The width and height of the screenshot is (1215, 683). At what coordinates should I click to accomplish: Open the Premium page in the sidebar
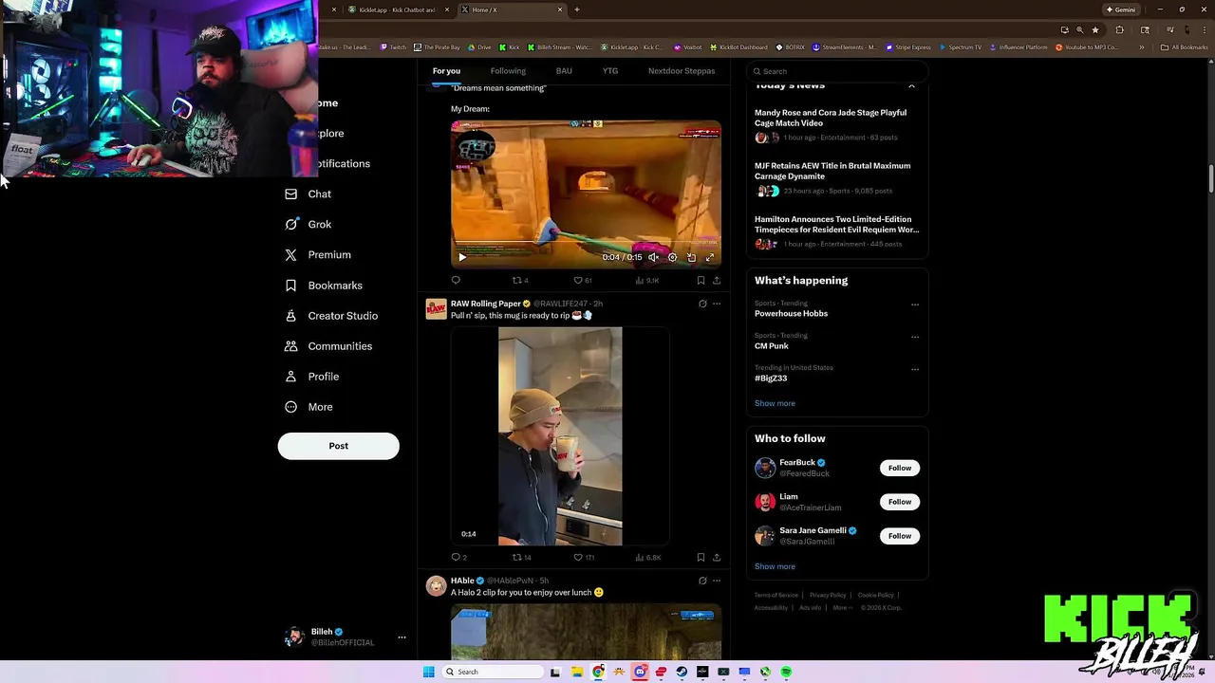[318, 254]
